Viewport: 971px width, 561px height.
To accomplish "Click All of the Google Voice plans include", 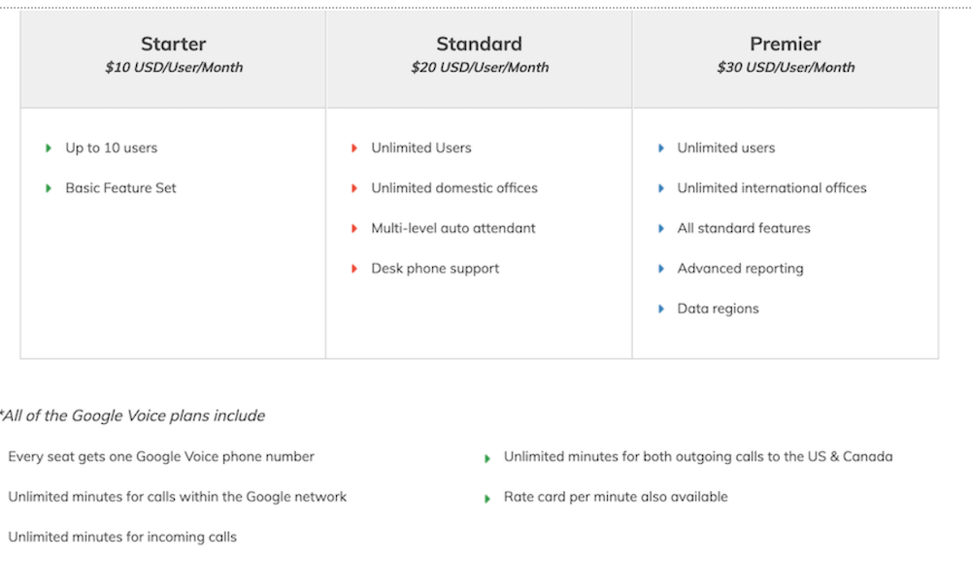I will coord(133,415).
